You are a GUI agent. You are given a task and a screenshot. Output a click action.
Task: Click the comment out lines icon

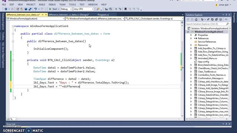click(x=116, y=9)
